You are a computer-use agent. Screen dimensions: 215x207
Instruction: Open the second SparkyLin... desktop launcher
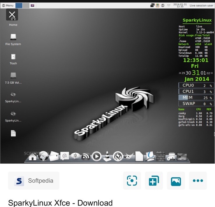click(13, 116)
